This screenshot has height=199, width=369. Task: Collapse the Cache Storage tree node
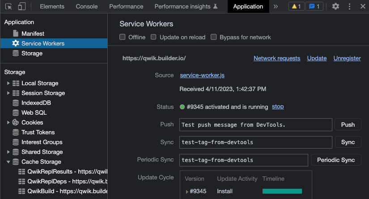8,162
